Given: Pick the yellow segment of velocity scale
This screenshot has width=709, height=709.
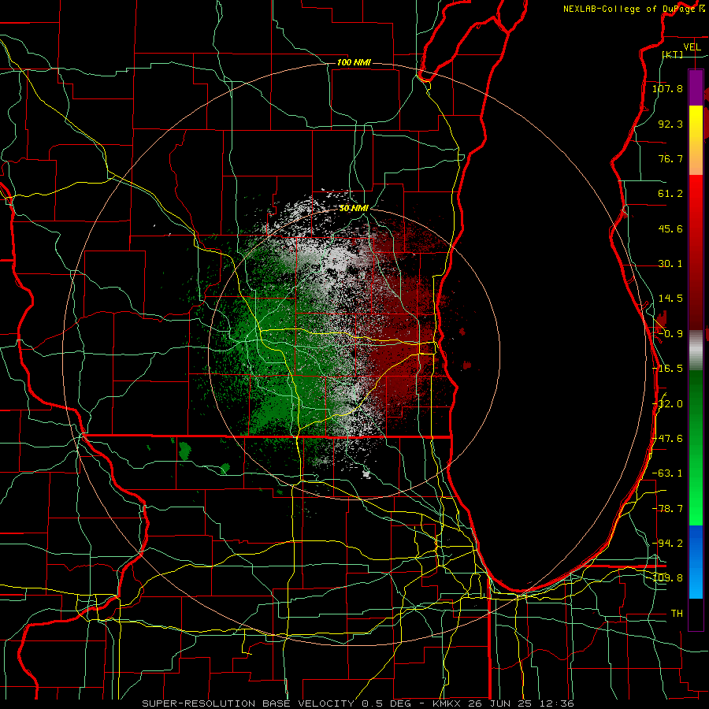Looking at the screenshot, I should [696, 123].
